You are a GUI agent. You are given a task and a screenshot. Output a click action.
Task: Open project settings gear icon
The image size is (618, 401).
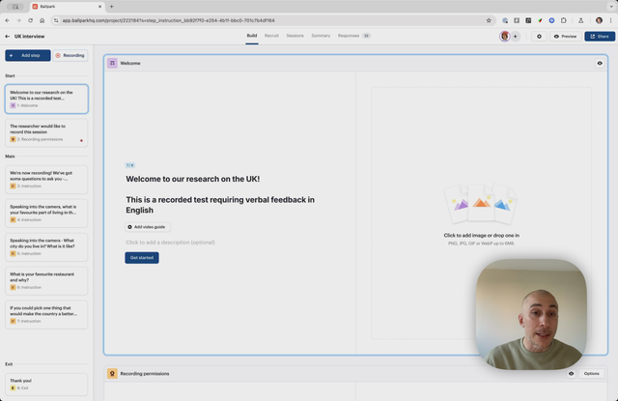[x=539, y=37]
